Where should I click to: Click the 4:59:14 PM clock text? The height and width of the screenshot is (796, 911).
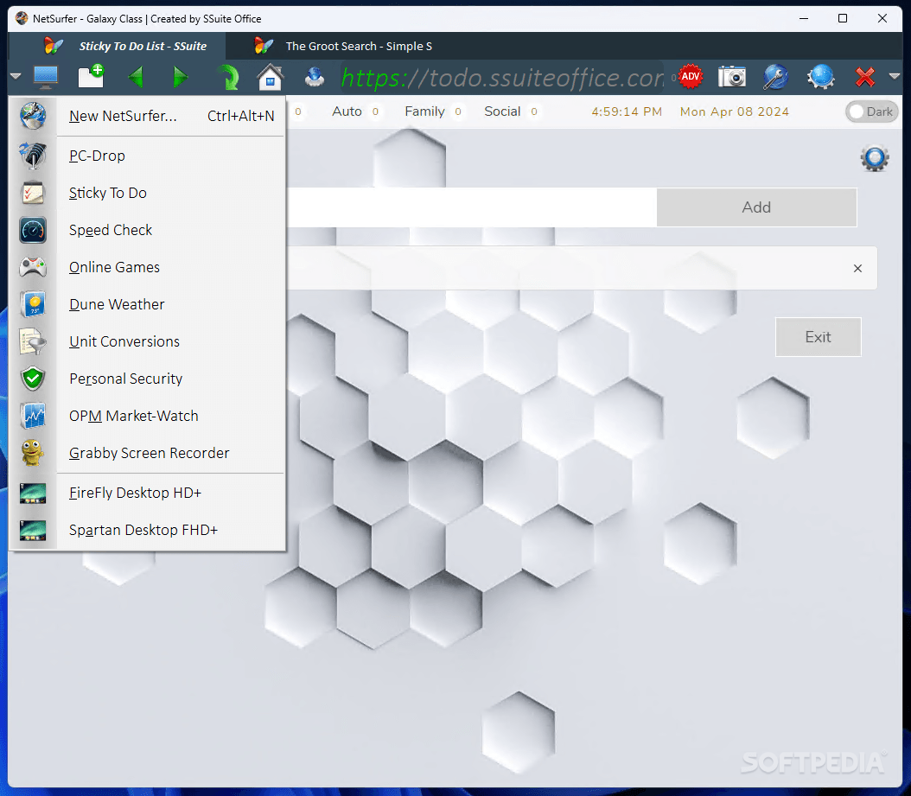(627, 111)
